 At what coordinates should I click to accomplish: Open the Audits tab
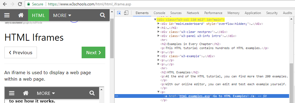287,13
